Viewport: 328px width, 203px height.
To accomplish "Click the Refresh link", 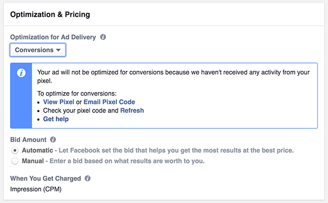I will 132,110.
